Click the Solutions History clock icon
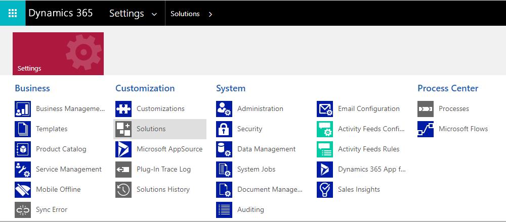 [x=123, y=190]
